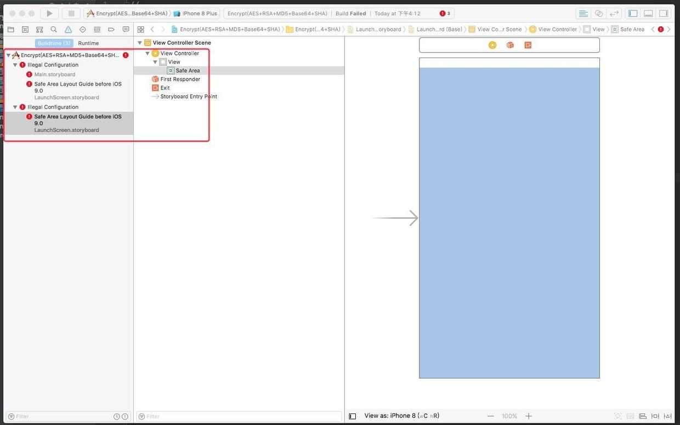Screen dimensions: 680x425
Task: Click the Run (play) button
Action: [49, 13]
